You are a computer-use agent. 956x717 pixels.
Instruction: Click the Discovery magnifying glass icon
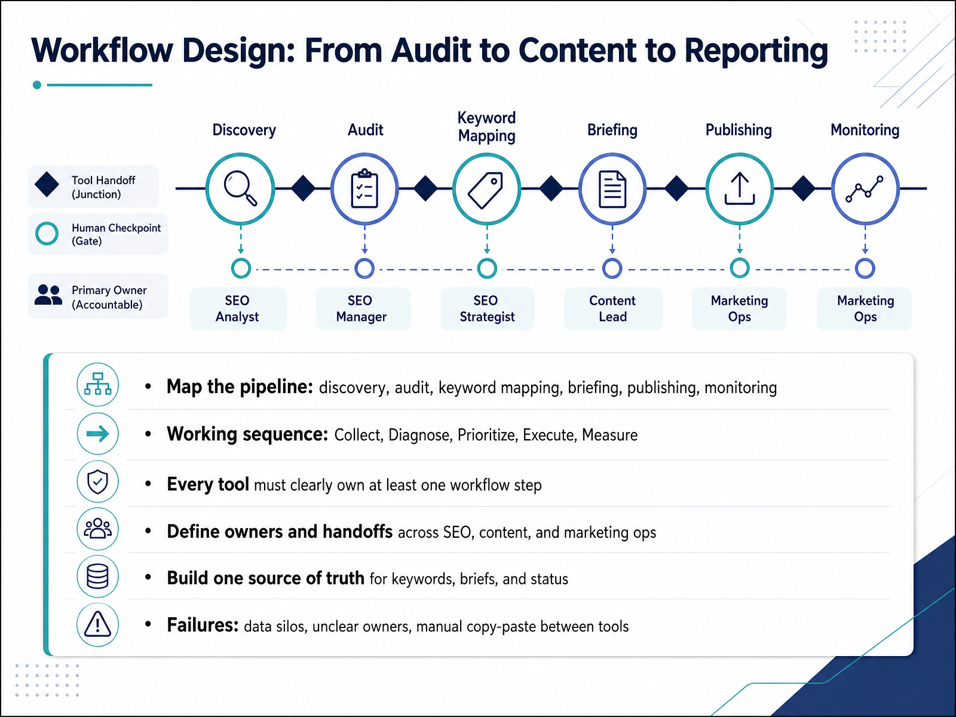pyautogui.click(x=240, y=188)
